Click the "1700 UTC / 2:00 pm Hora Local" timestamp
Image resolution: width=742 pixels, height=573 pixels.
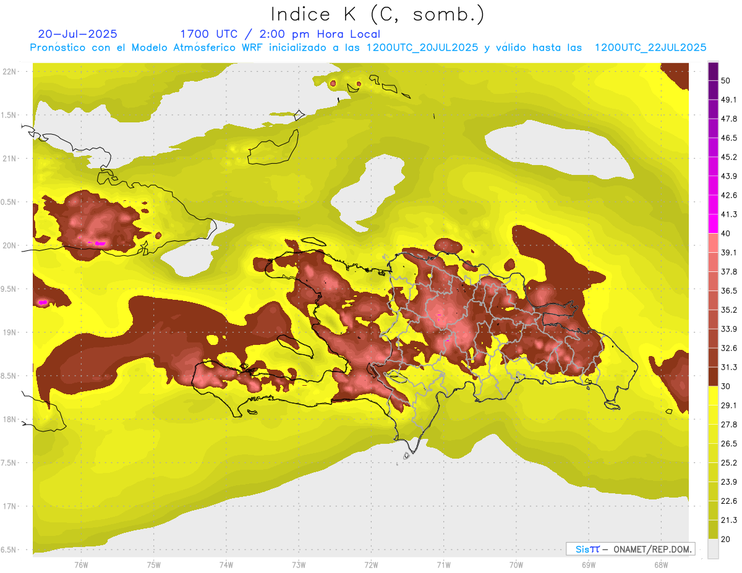280,34
